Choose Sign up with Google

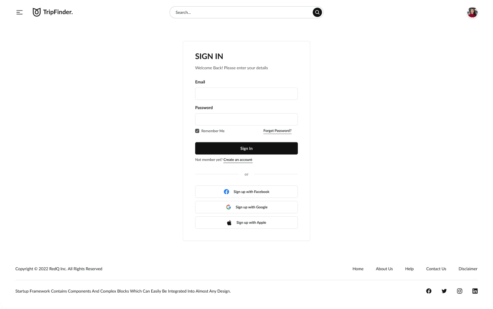(x=246, y=207)
